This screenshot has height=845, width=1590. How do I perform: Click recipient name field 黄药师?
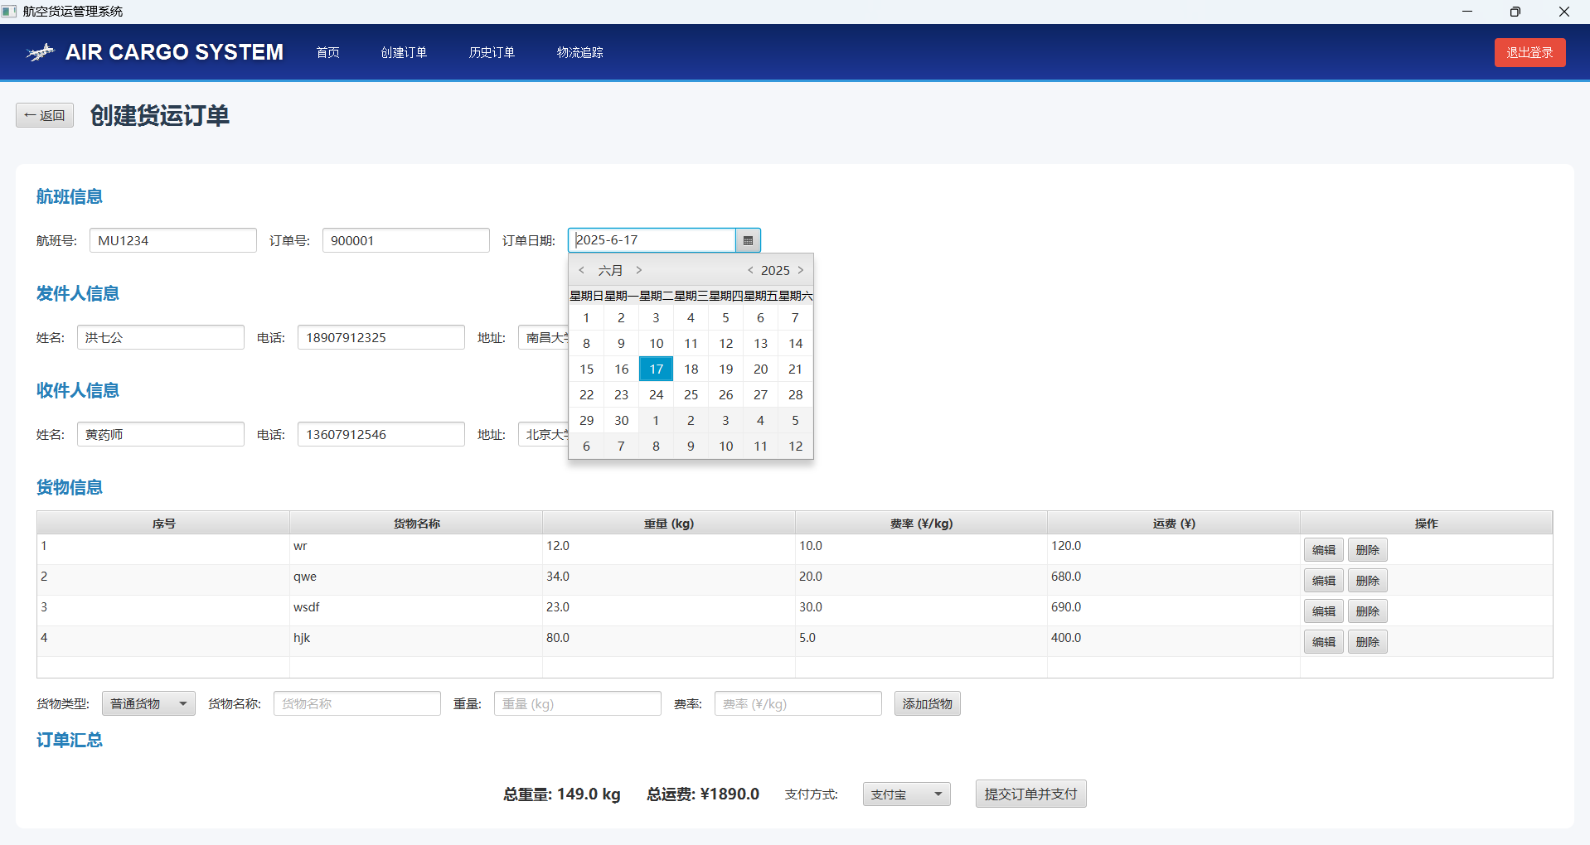coord(160,434)
